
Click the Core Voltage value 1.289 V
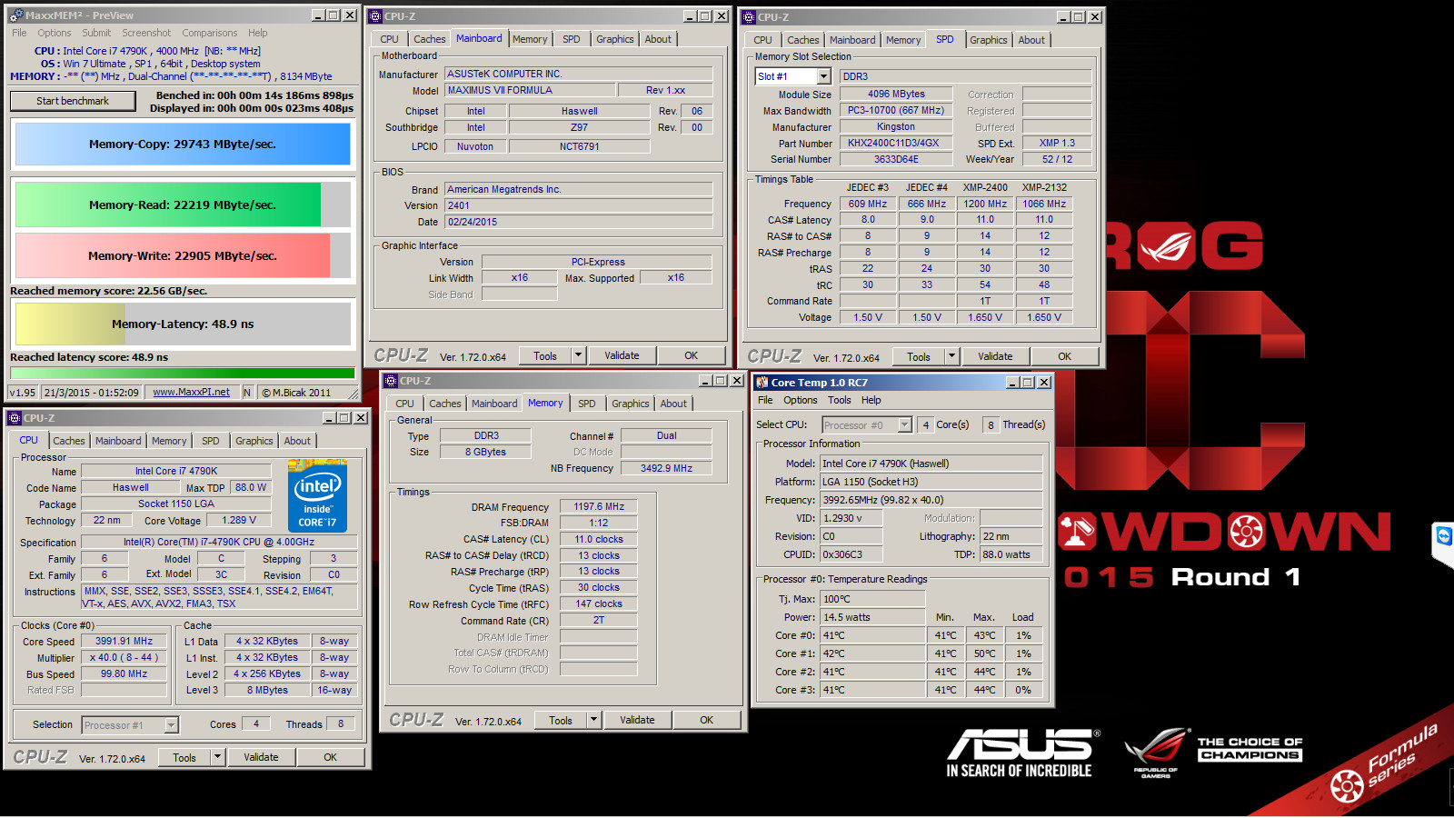pyautogui.click(x=239, y=520)
